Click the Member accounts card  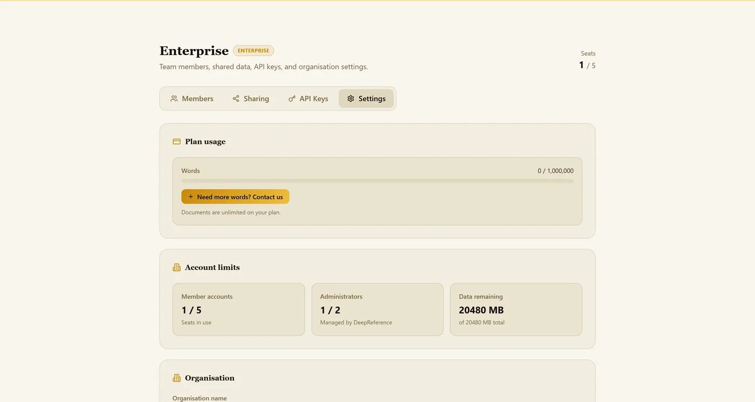click(x=239, y=309)
